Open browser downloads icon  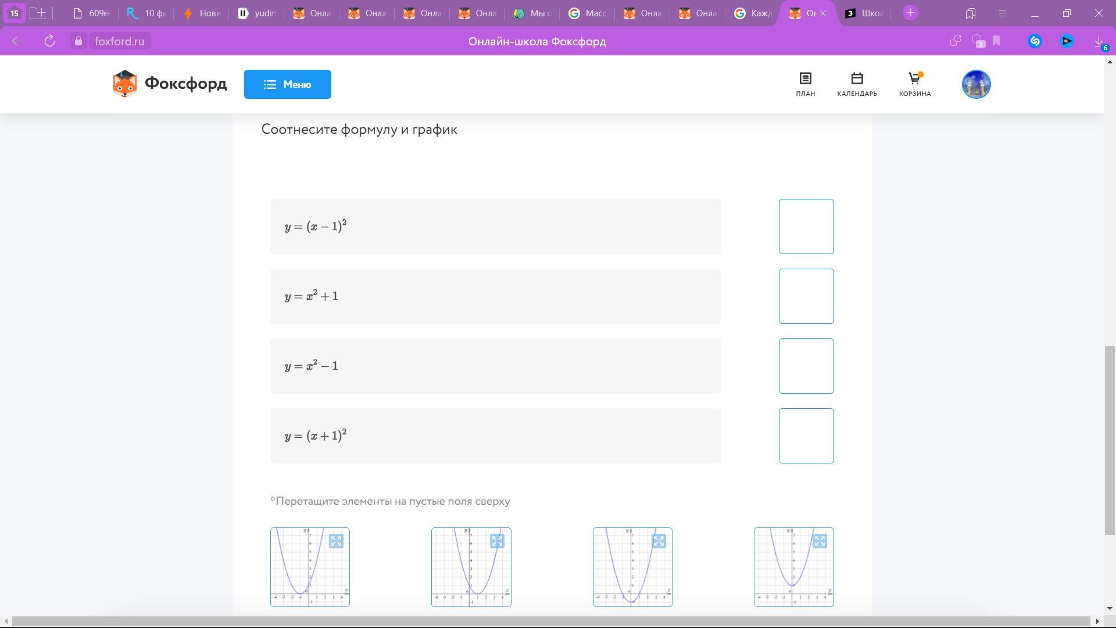1099,41
